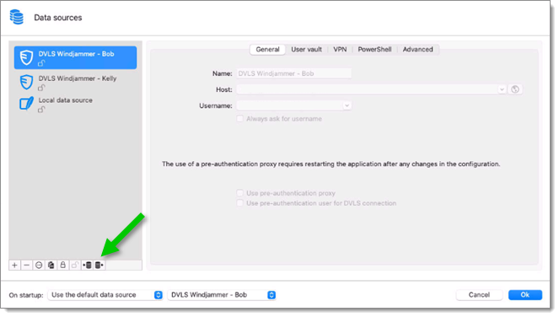Click small lock under Local data source
Screen dimensions: 559x317
click(x=41, y=110)
